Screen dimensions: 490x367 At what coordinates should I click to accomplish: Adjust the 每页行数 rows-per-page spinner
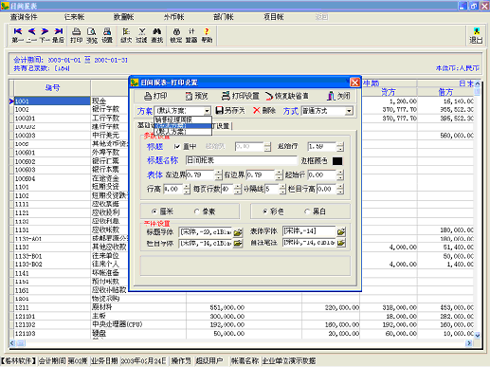pyautogui.click(x=238, y=189)
